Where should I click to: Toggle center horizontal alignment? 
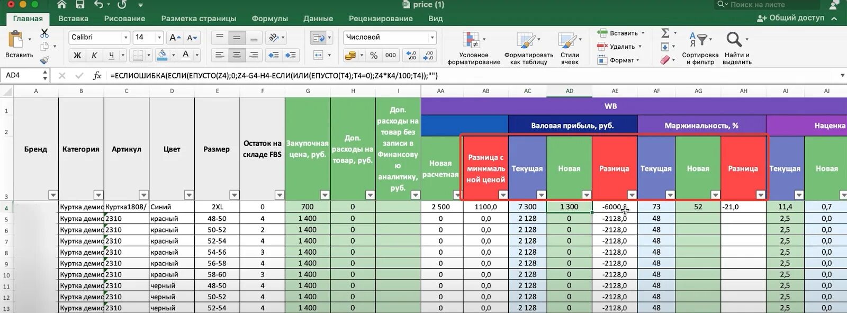(237, 55)
